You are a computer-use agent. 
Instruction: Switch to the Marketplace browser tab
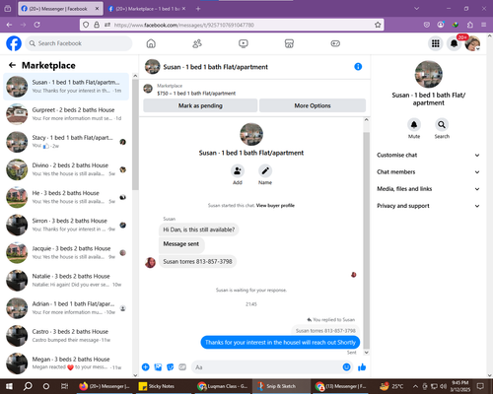(x=147, y=9)
